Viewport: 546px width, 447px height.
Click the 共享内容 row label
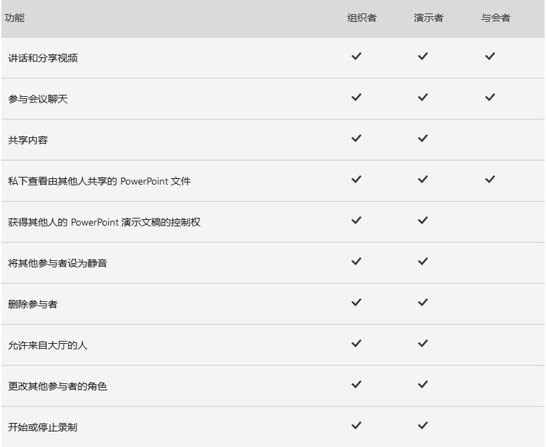[x=28, y=140]
